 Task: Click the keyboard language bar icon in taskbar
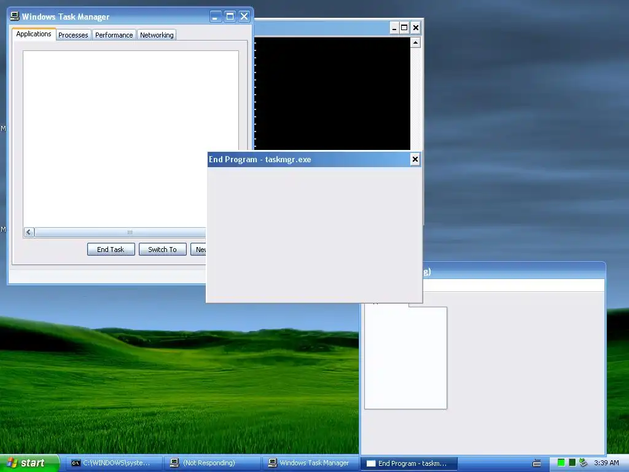pyautogui.click(x=537, y=463)
